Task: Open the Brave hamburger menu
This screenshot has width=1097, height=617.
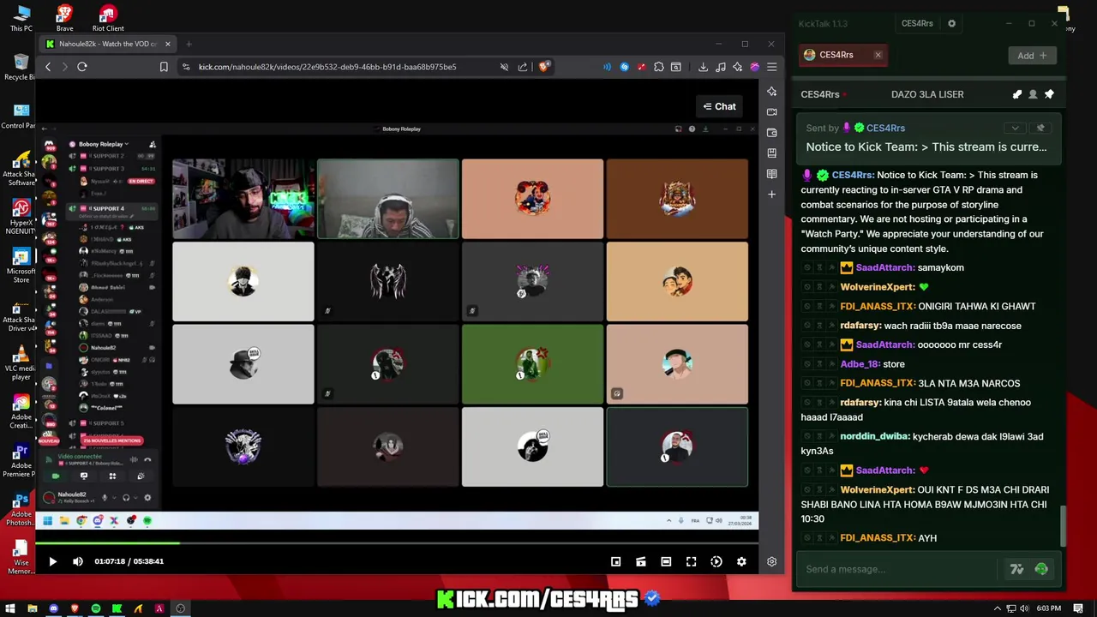Action: tap(771, 67)
